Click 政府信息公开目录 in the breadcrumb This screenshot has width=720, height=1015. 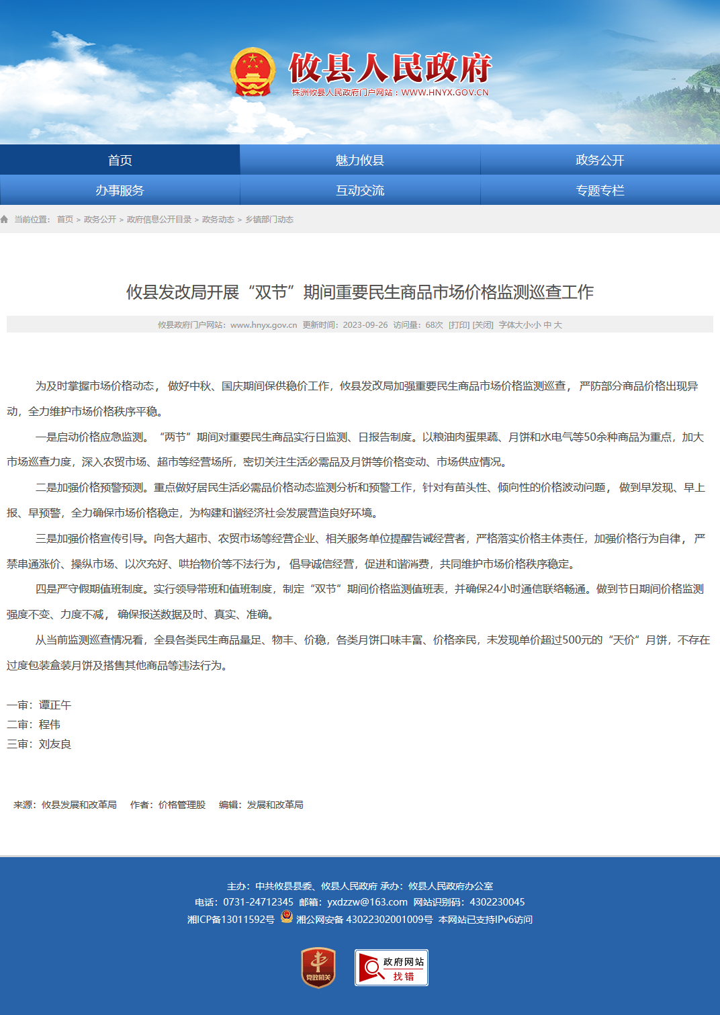(159, 220)
